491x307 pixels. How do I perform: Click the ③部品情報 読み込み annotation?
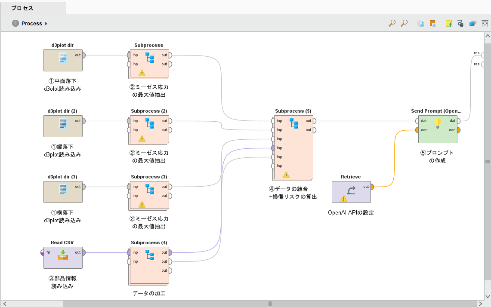(63, 282)
